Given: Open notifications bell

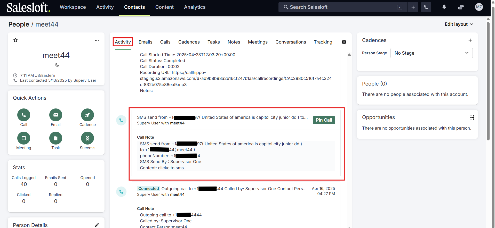Looking at the screenshot, I should coord(444,7).
